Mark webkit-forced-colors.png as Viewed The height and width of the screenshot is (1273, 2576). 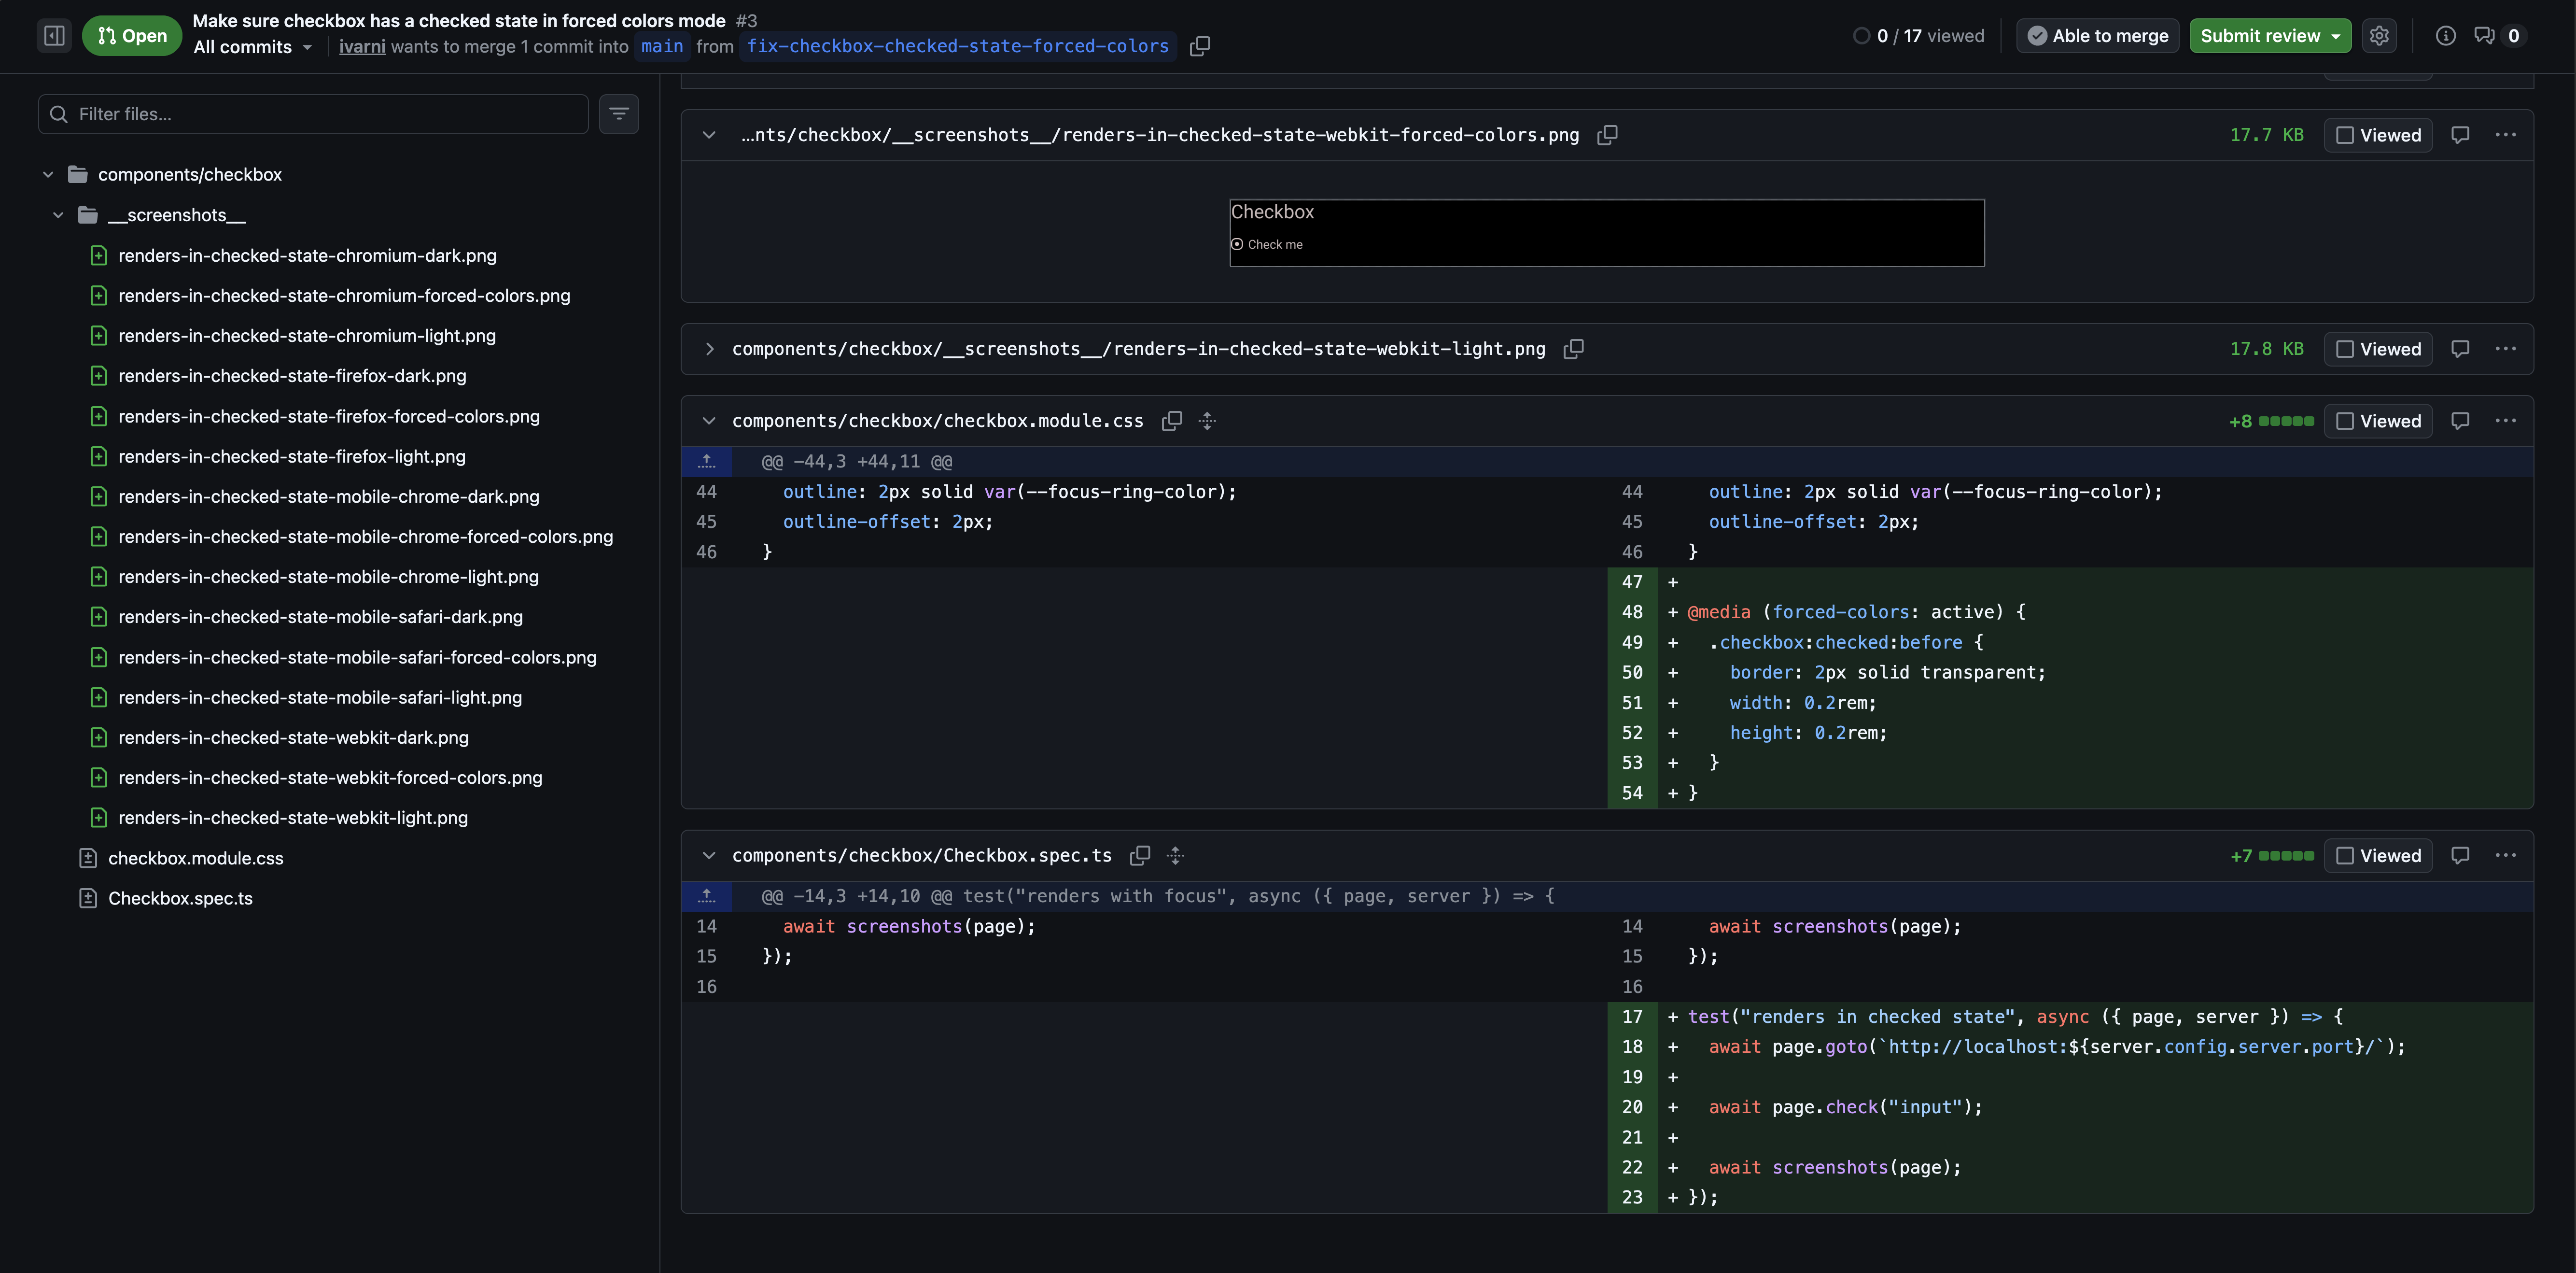click(x=2378, y=135)
